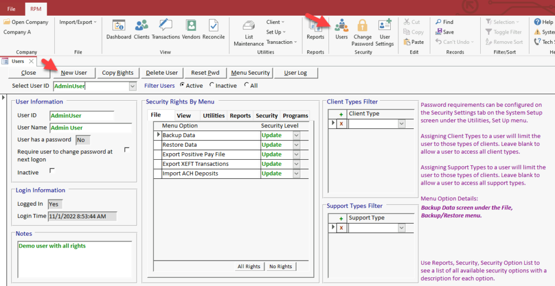Click the Open Company folder icon
The height and width of the screenshot is (286, 555).
tap(7, 22)
